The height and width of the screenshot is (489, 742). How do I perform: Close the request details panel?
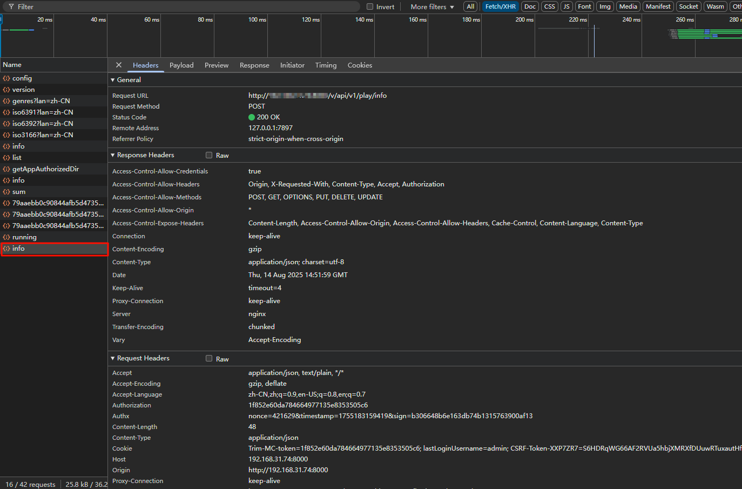[119, 65]
